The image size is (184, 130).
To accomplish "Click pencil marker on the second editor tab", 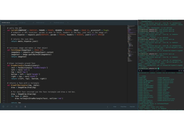I will pyautogui.click(x=33, y=23).
